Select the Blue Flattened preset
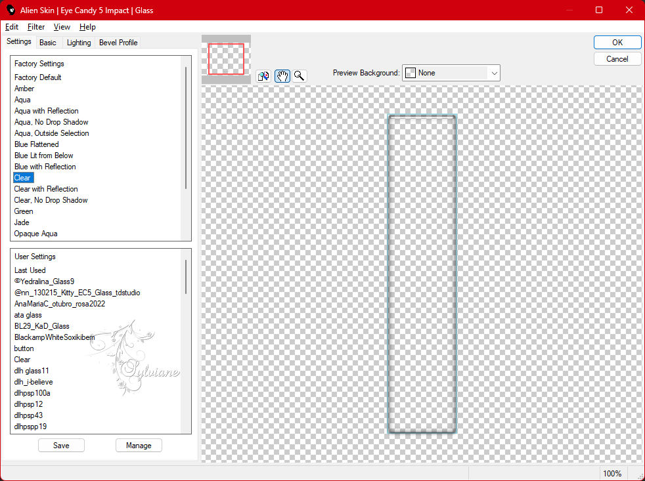The image size is (645, 481). click(37, 144)
